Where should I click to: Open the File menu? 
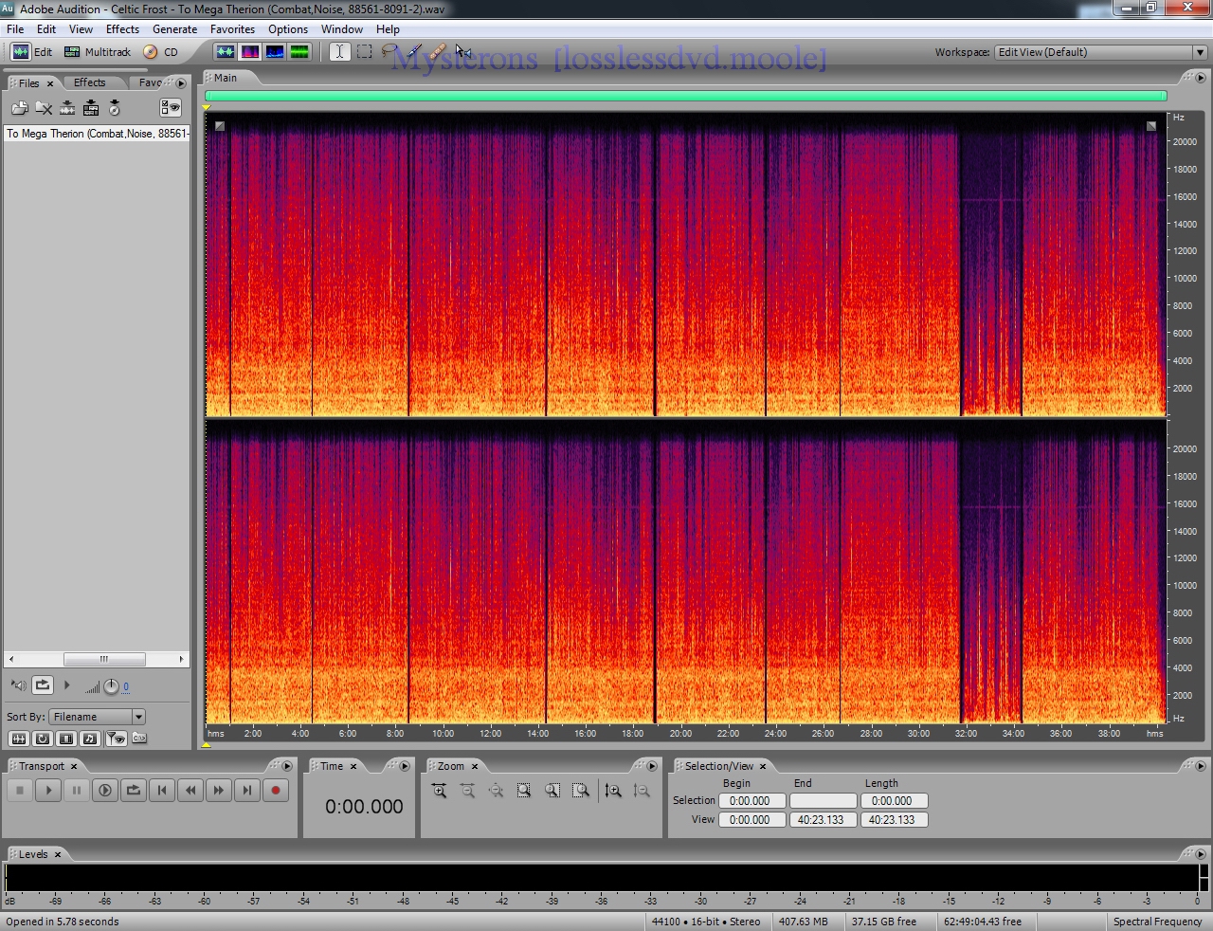(x=15, y=29)
